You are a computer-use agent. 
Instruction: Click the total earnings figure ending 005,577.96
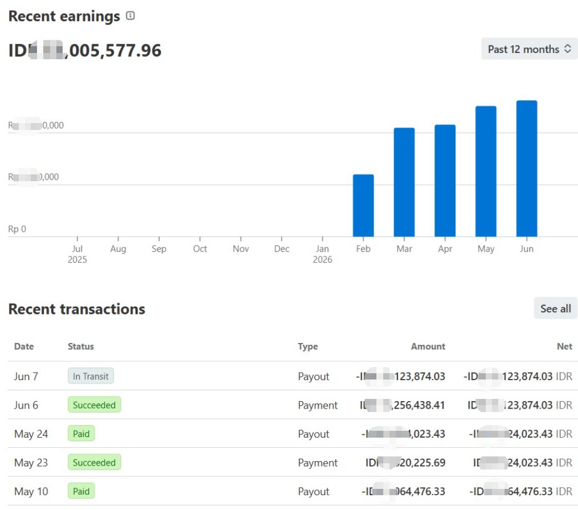click(85, 51)
